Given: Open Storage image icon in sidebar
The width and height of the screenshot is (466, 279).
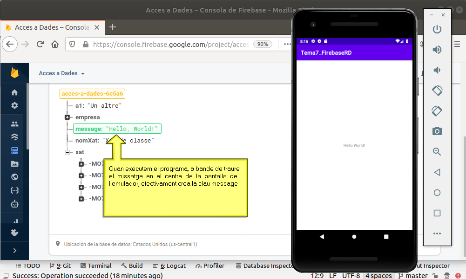Looking at the screenshot, I should pyautogui.click(x=14, y=164).
